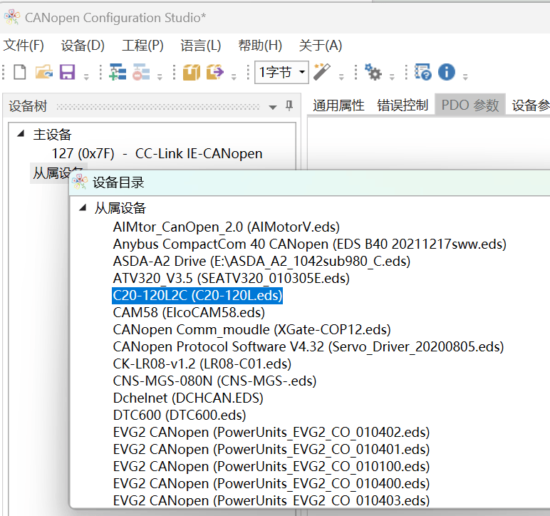Select CANopen Comm_moudle (XGate-COP12.eds)

click(252, 330)
